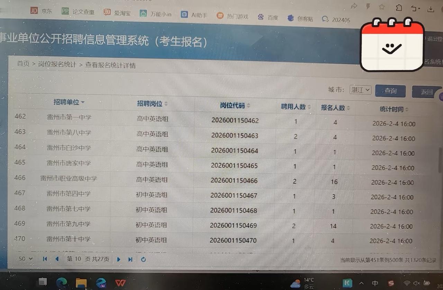Viewport: 443px width, 290px height.
Task: Open the browser downloads icon
Action: pos(431,9)
